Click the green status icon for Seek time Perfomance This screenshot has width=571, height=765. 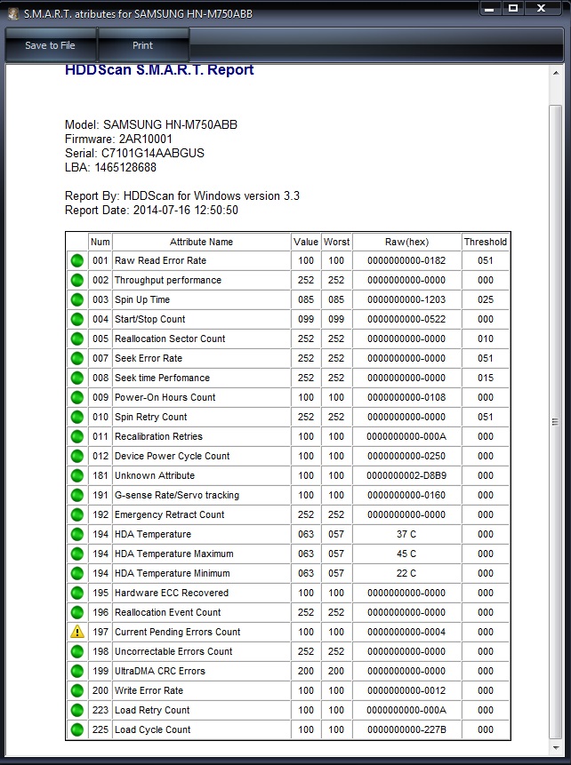click(x=77, y=378)
